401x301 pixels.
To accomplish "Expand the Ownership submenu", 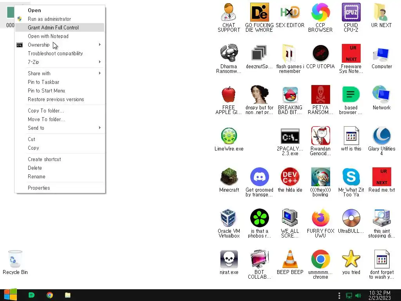I will click(60, 45).
